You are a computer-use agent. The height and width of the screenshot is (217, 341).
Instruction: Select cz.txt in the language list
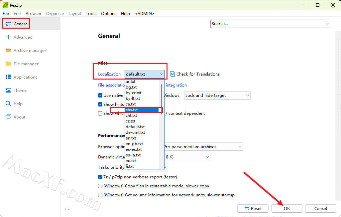point(142,121)
